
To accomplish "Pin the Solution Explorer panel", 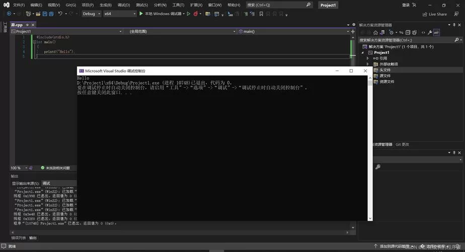I will coord(454,25).
